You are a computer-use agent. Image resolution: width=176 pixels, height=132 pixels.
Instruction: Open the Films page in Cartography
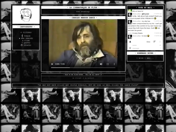(27, 40)
